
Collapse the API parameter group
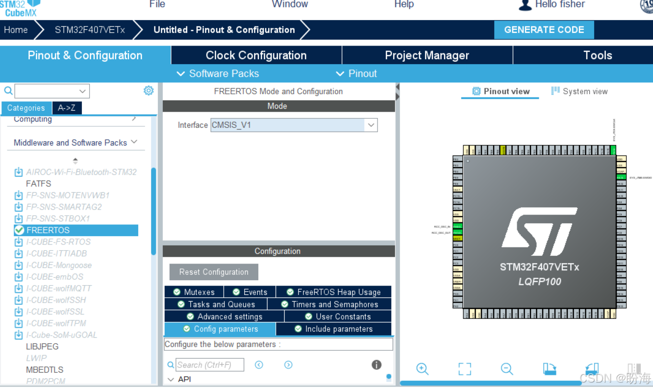pyautogui.click(x=171, y=379)
